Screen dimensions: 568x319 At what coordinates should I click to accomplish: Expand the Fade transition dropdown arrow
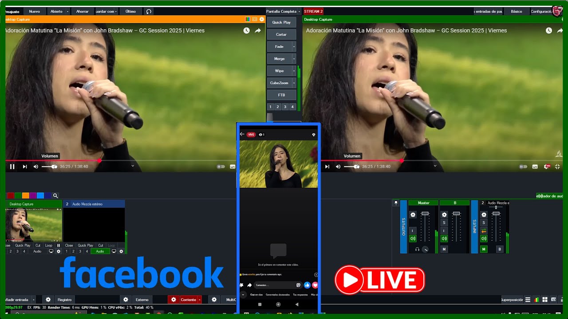pos(294,47)
